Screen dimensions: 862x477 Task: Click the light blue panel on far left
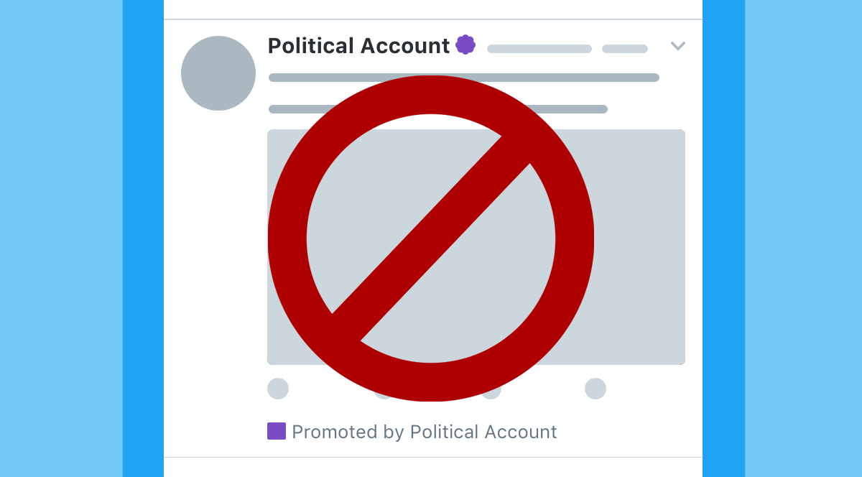(61, 239)
